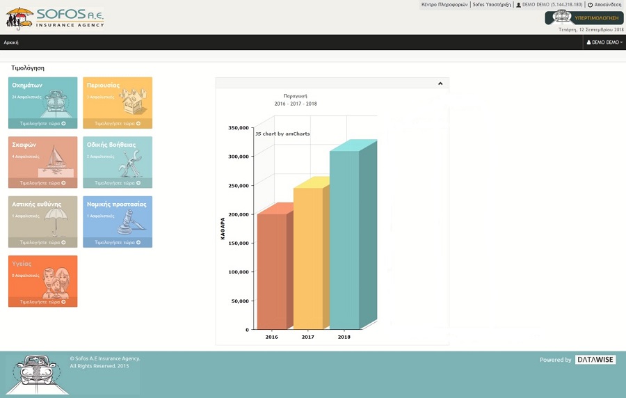The height and width of the screenshot is (398, 626).
Task: Click the Sofos Υποστήριξη link
Action: pos(492,5)
